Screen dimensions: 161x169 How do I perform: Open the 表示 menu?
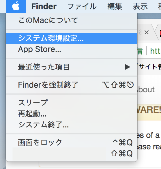coord(140,6)
